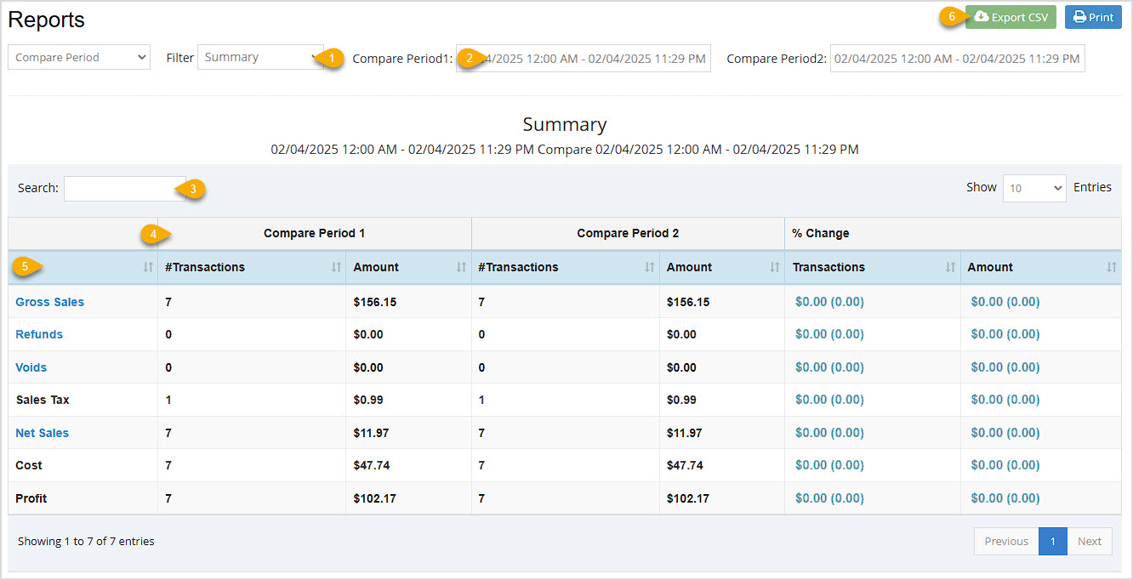Open the Gross Sales detail report

(49, 301)
